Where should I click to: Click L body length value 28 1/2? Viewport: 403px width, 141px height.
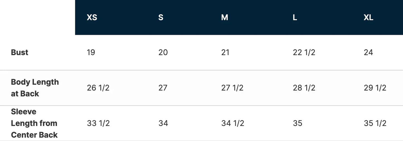(x=304, y=88)
